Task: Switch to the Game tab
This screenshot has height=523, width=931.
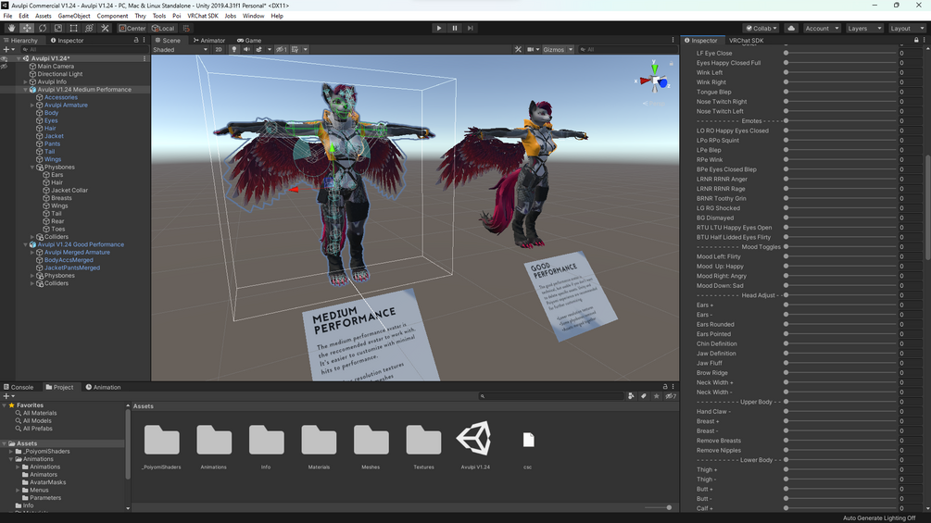Action: (249, 41)
